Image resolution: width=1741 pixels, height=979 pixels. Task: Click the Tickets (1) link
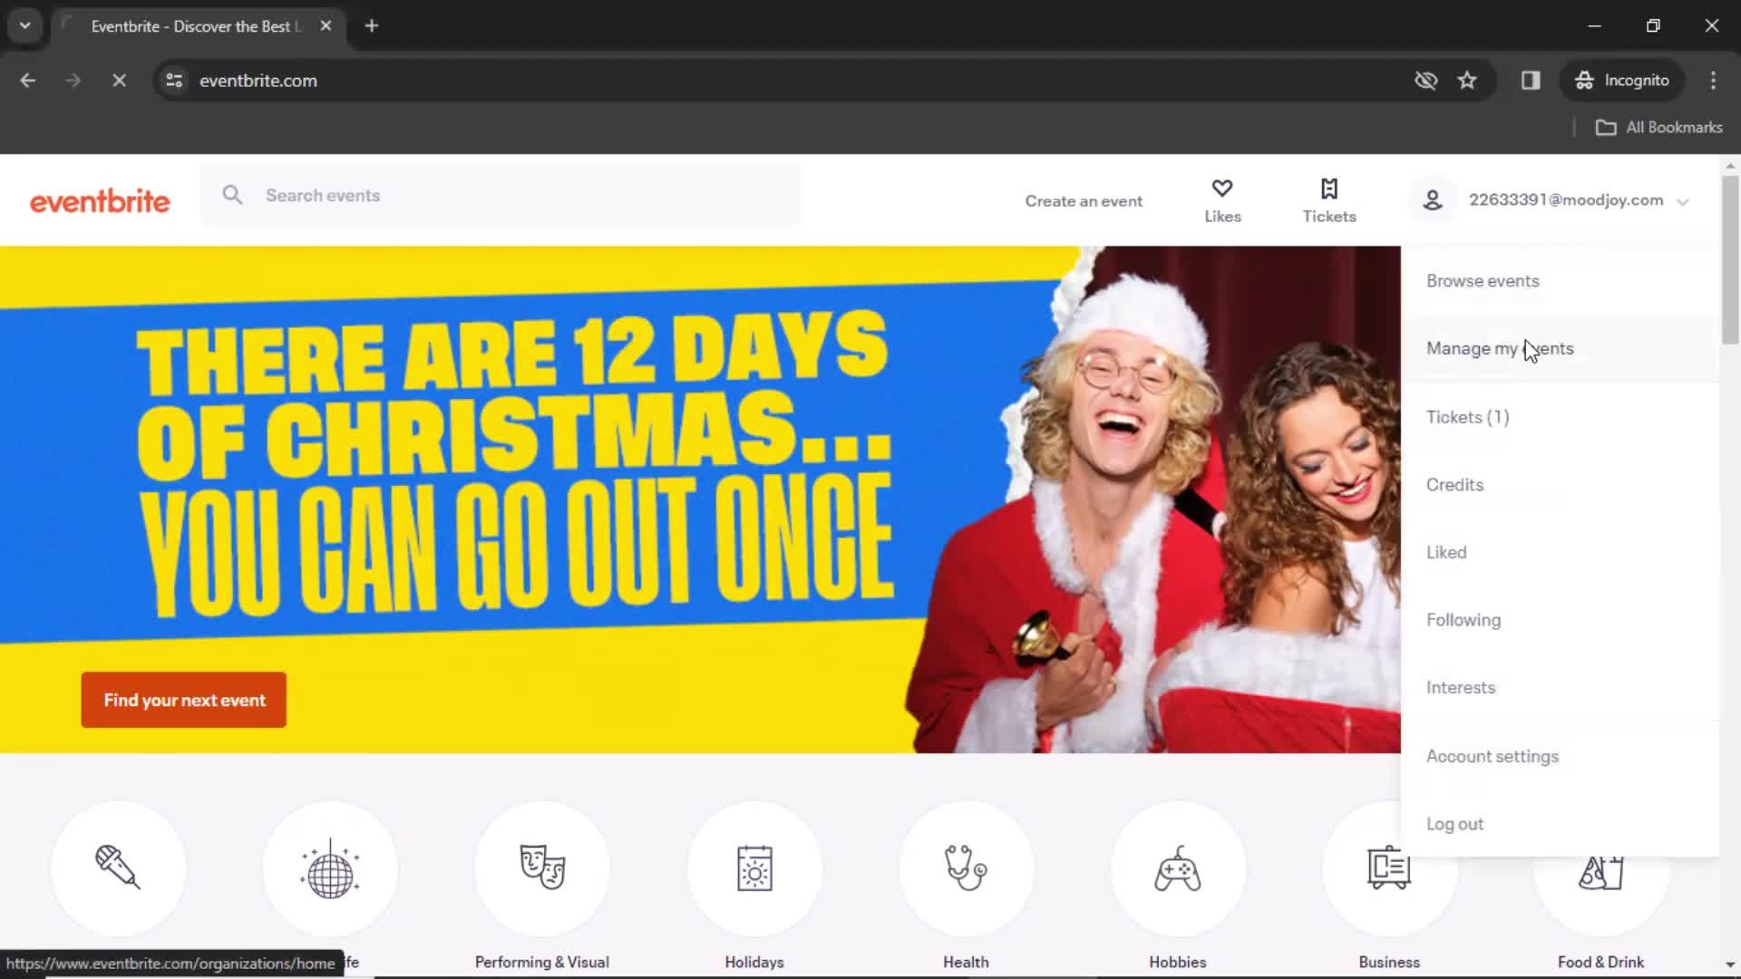pos(1468,416)
